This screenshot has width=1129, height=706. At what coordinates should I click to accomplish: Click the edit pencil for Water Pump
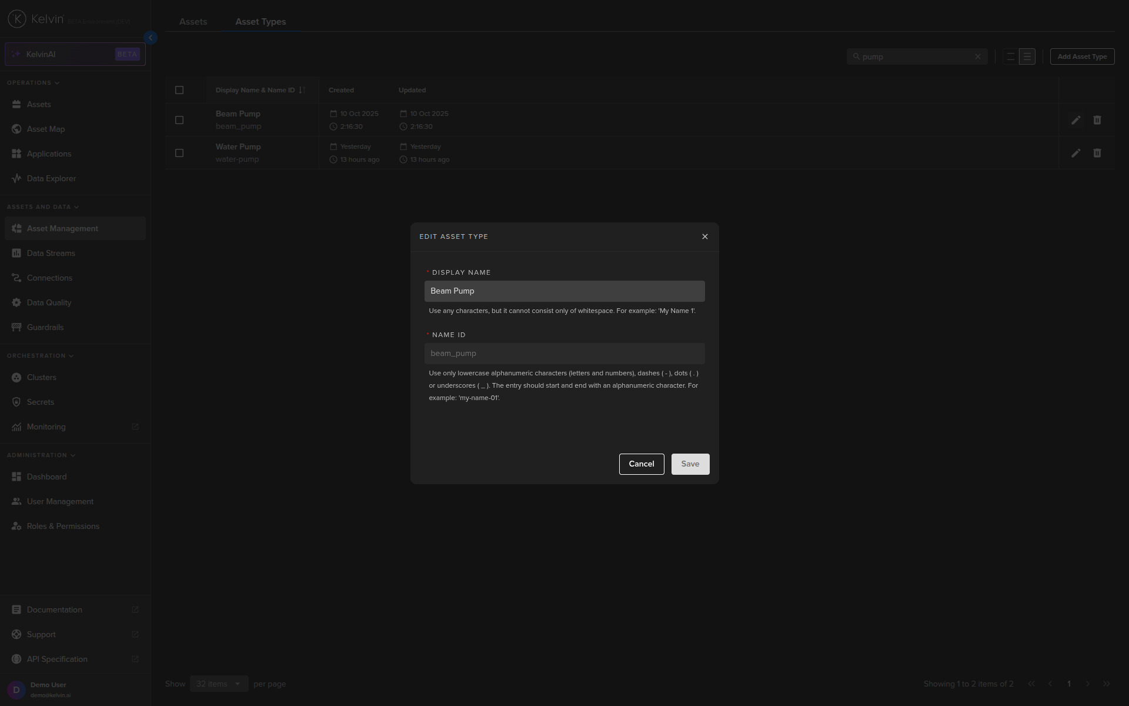1075,153
